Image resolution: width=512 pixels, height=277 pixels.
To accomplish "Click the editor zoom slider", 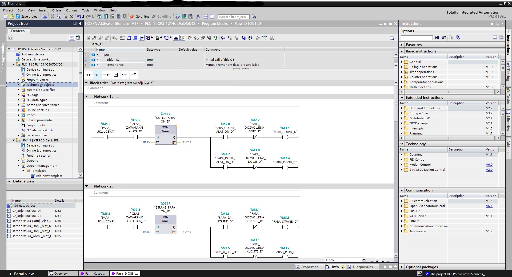I will pos(377,260).
